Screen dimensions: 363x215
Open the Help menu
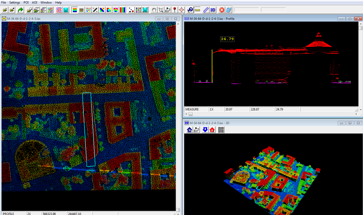point(59,3)
